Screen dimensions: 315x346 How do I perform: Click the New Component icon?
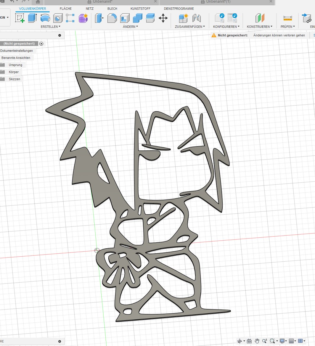[x=184, y=18]
